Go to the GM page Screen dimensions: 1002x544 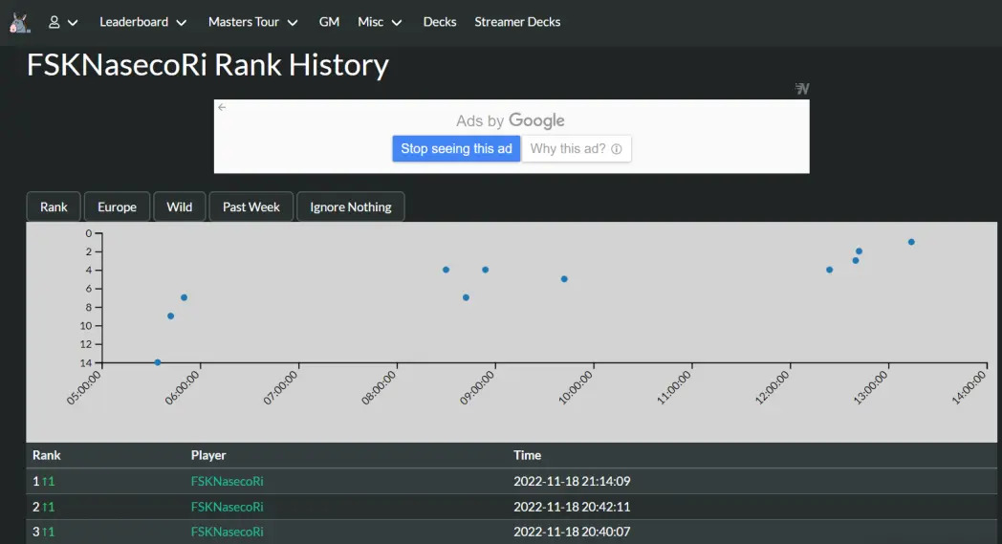point(329,22)
